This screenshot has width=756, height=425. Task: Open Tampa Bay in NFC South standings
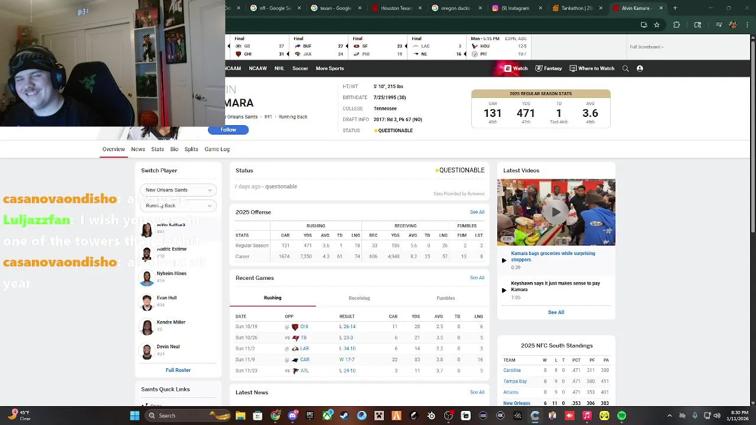pyautogui.click(x=515, y=381)
